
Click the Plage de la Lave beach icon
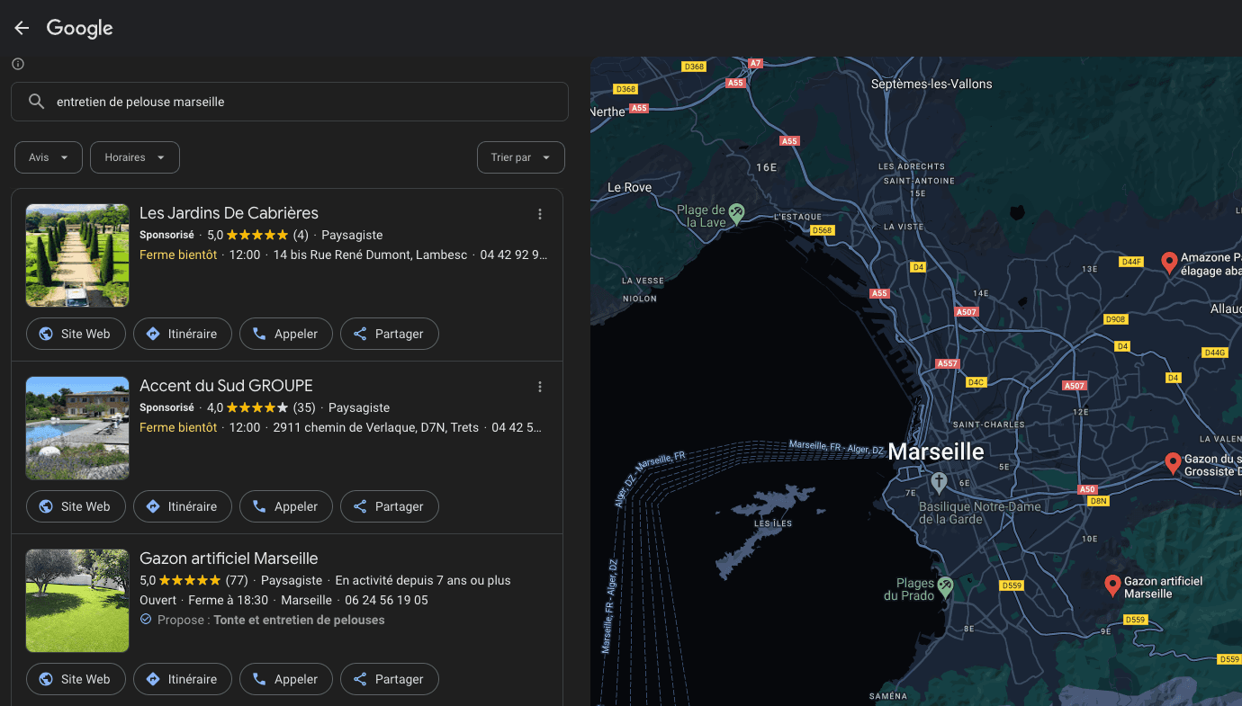737,213
